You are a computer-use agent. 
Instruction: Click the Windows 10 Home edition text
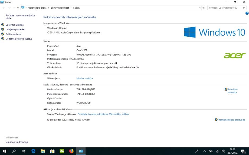(57, 28)
